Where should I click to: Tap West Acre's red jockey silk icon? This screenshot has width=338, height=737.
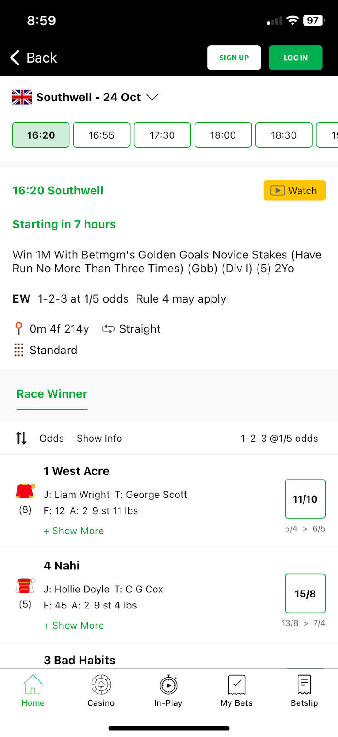click(25, 491)
